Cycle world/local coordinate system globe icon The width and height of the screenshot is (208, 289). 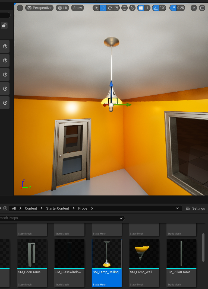(124, 8)
